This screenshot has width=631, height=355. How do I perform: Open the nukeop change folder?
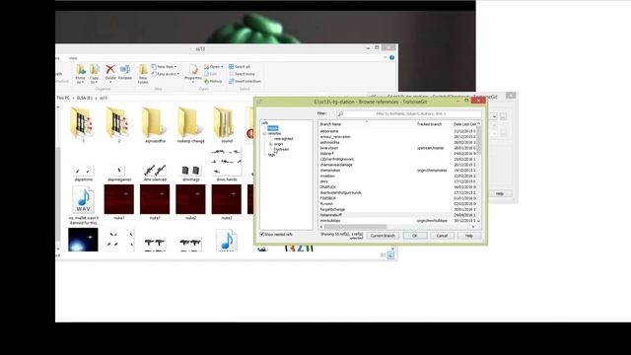pos(190,125)
